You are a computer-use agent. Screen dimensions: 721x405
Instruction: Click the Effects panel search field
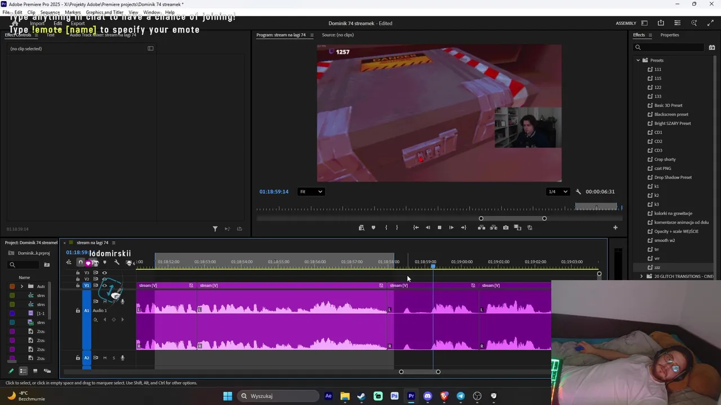[669, 47]
